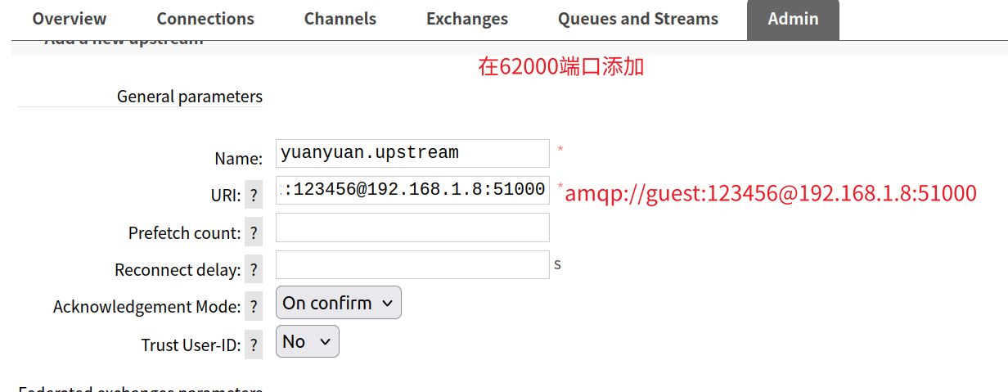Image resolution: width=1008 pixels, height=392 pixels.
Task: Open the Queues and Streams tab
Action: click(638, 19)
